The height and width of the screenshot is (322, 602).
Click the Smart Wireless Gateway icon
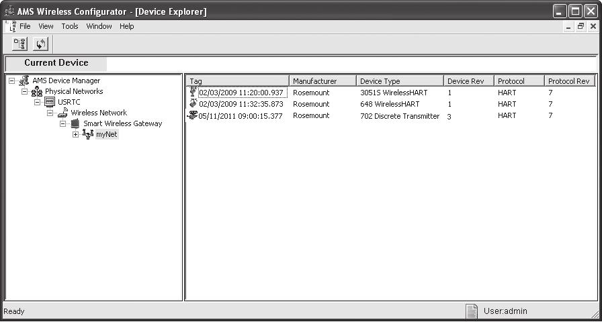click(x=75, y=123)
